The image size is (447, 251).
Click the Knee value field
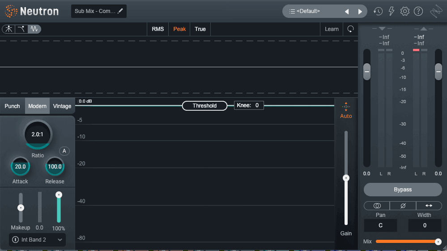click(x=249, y=105)
